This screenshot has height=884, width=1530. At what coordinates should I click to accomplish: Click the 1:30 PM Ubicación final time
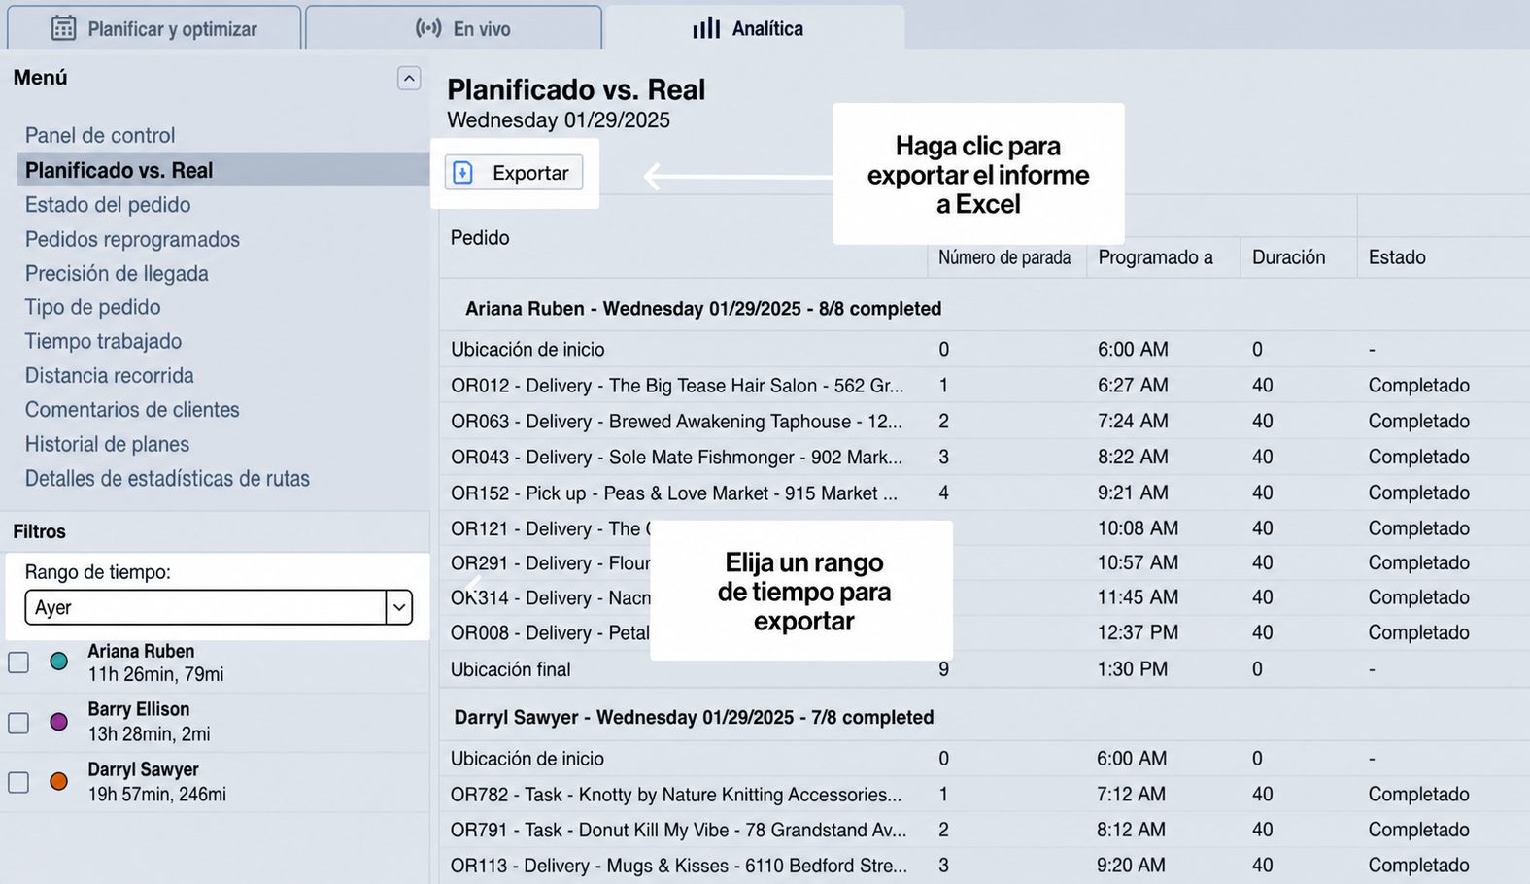pyautogui.click(x=1133, y=669)
